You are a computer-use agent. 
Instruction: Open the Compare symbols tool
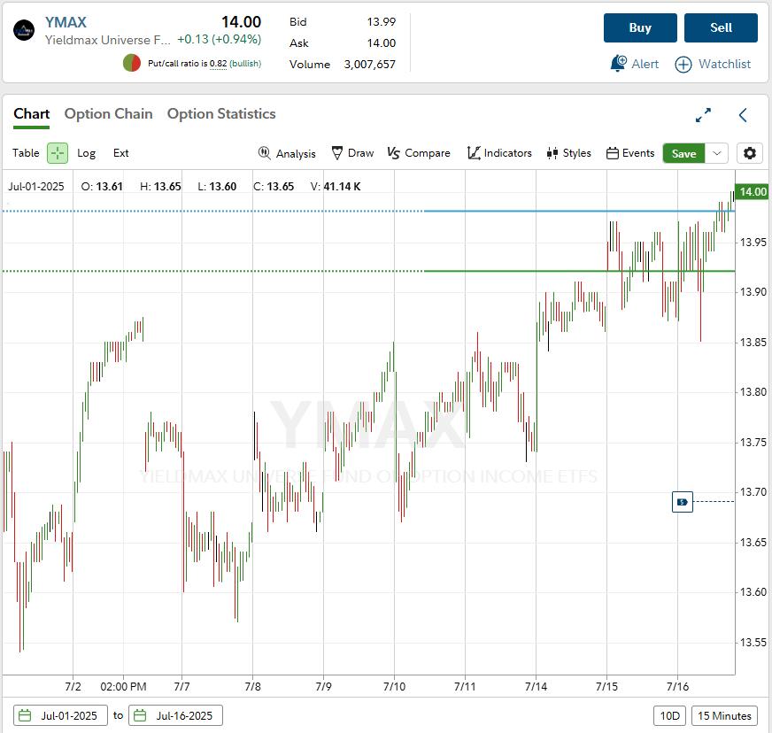pos(419,153)
